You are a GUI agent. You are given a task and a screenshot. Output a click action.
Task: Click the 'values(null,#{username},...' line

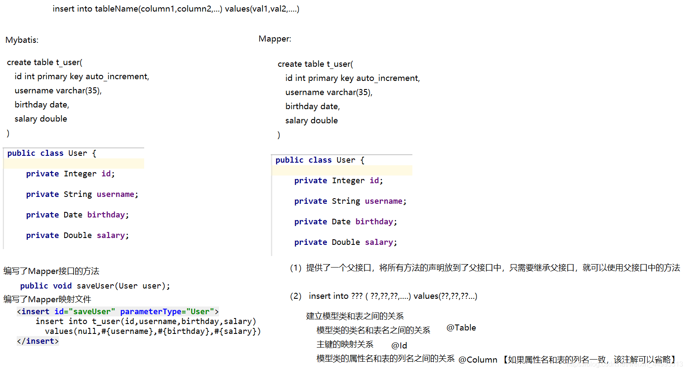pos(153,331)
